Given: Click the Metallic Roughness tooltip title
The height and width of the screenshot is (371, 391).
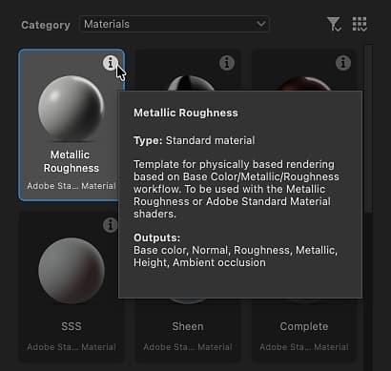Looking at the screenshot, I should [x=186, y=113].
